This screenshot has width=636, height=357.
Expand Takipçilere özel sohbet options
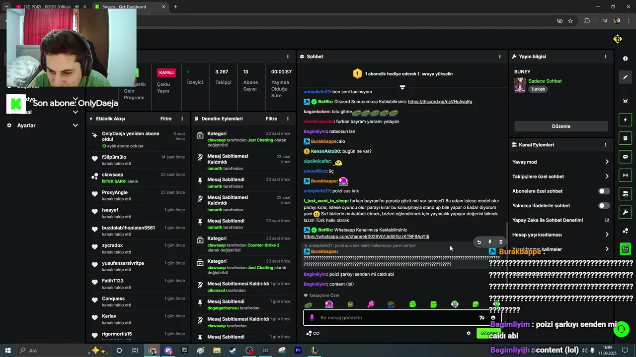coord(607,177)
